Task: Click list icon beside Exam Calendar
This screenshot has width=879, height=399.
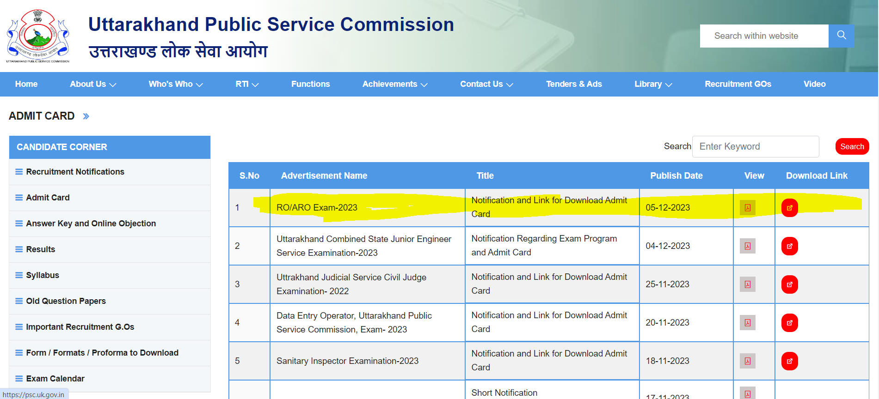Action: pyautogui.click(x=19, y=379)
